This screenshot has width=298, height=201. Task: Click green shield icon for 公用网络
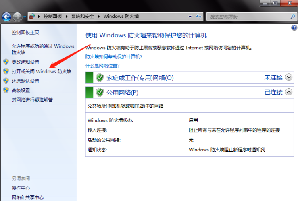(x=100, y=92)
